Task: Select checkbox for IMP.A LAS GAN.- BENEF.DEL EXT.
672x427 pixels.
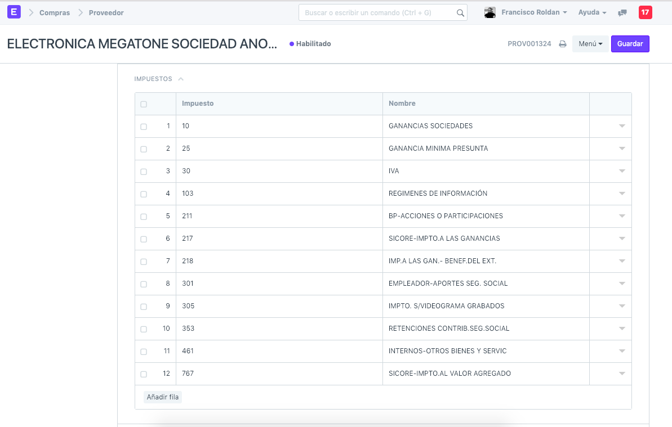Action: pyautogui.click(x=144, y=262)
